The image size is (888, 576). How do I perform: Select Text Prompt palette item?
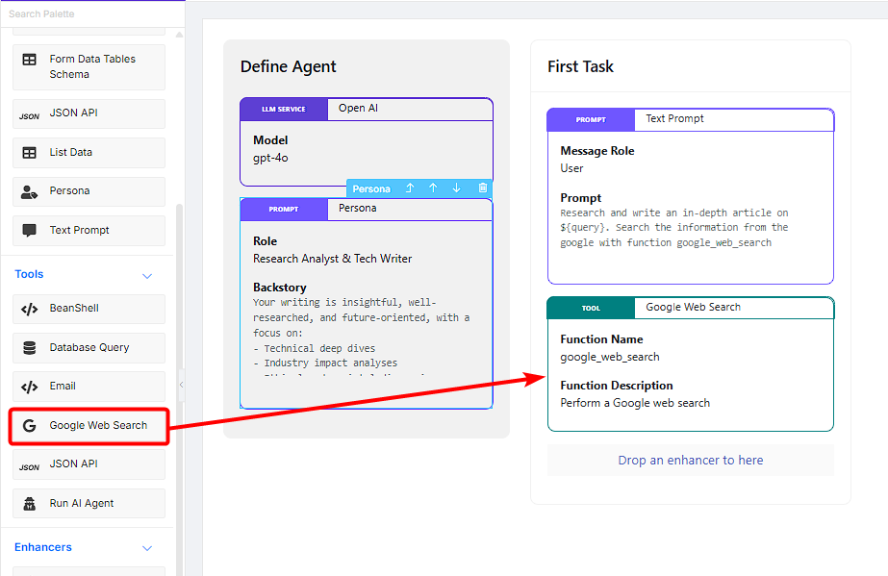[89, 231]
